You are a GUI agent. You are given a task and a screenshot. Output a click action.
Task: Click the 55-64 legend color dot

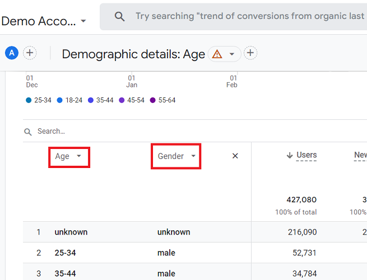click(x=152, y=100)
